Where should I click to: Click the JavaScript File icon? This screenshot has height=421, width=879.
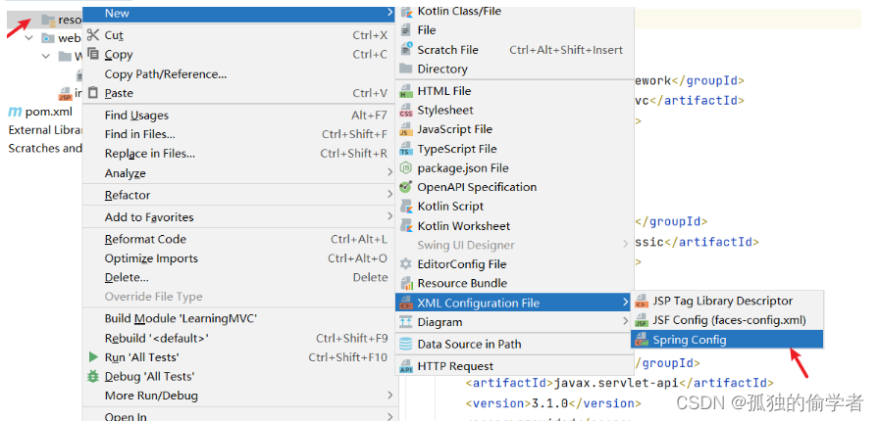(x=406, y=129)
